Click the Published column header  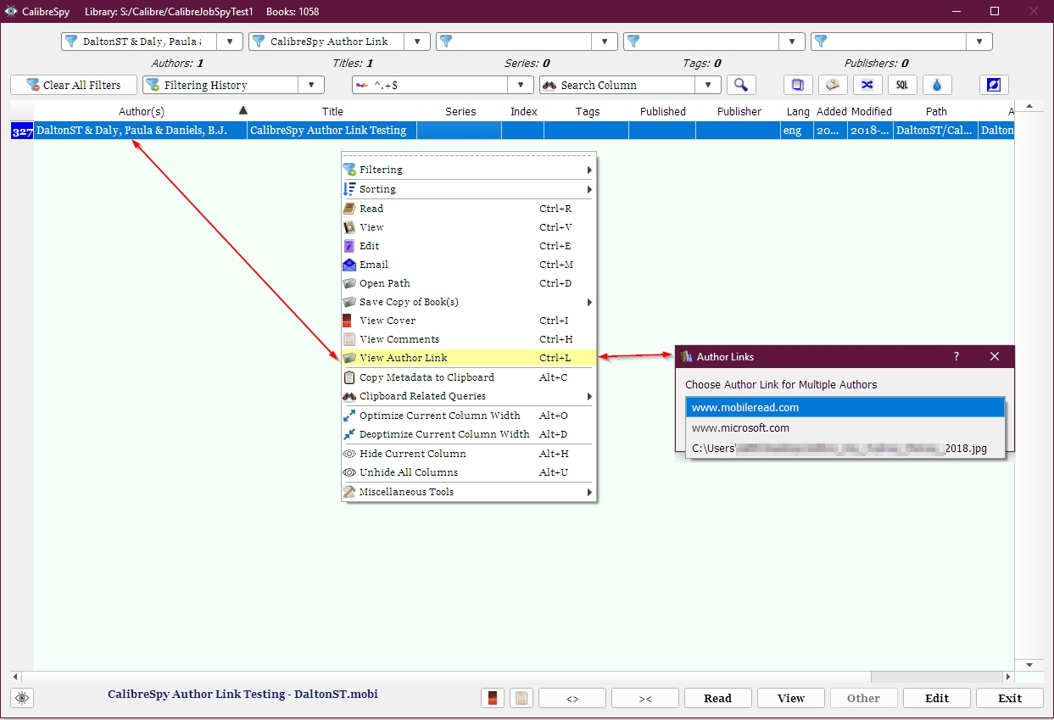(x=663, y=111)
